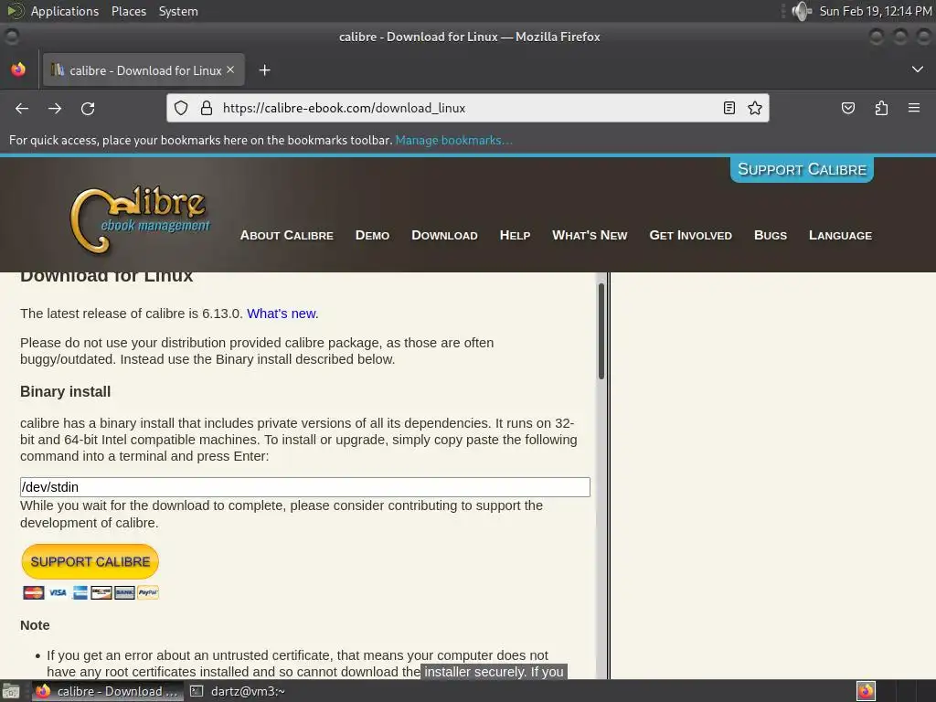Screen dimensions: 936x702
Task: Go back with the browser back arrow
Action: (x=22, y=108)
